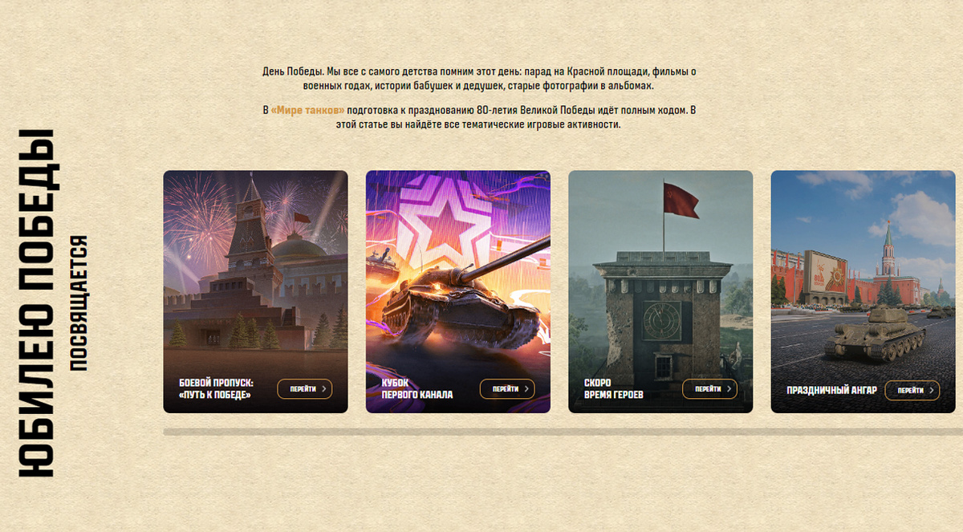963x532 pixels.
Task: Click Перейти button on Боевой пропуск card
Action: (305, 389)
